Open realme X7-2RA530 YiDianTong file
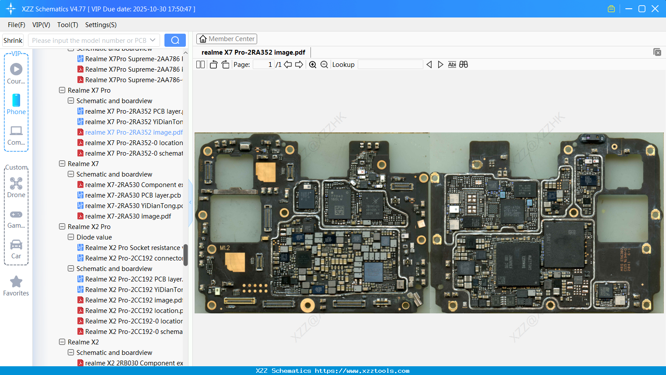Viewport: 666px width, 375px height. click(130, 206)
